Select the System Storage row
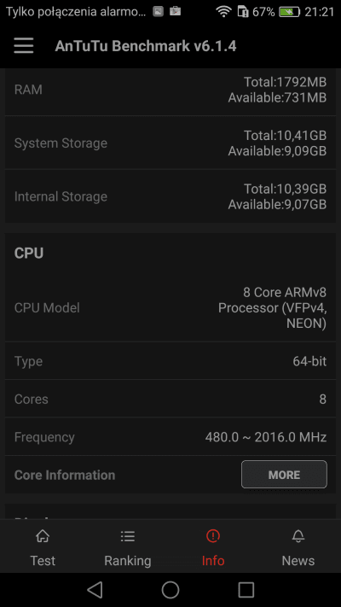This screenshot has height=607, width=341. [x=170, y=143]
